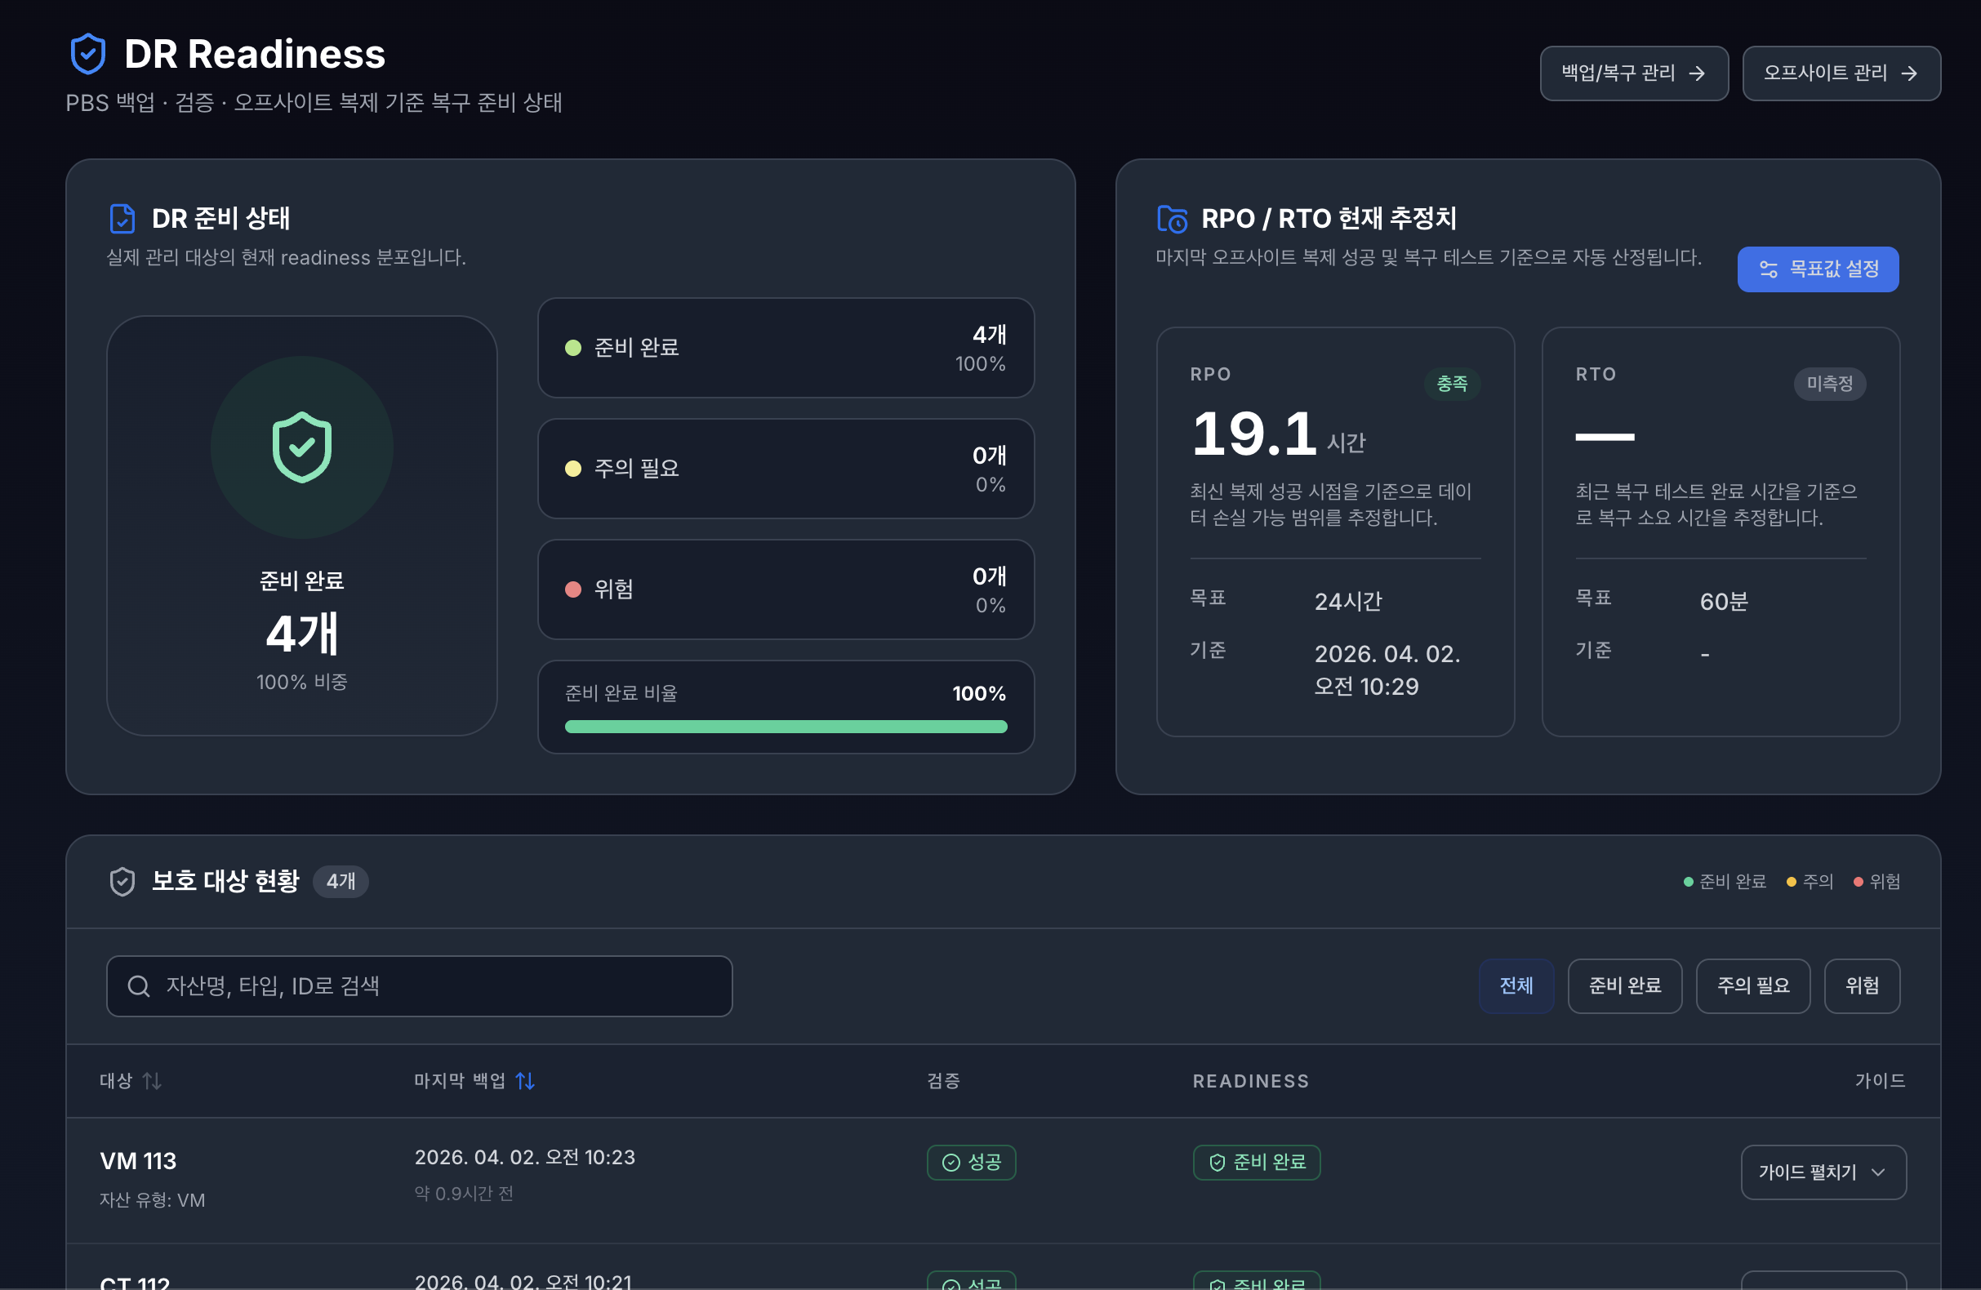1981x1290 pixels.
Task: Click the DR Readiness shield logo icon
Action: (87, 52)
